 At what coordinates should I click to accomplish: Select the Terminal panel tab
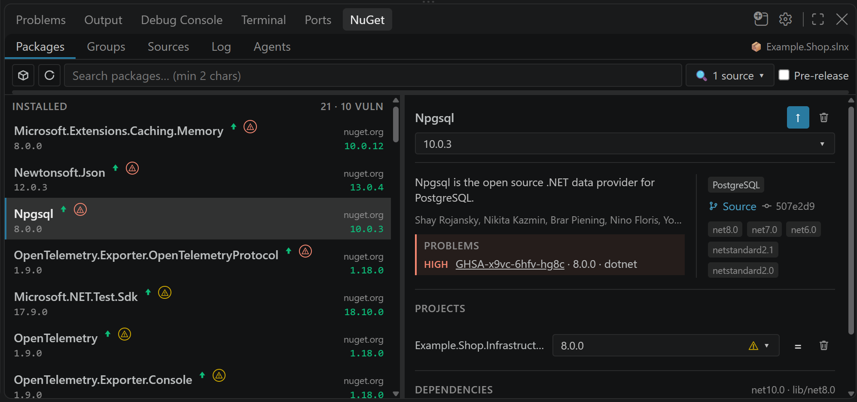click(263, 20)
